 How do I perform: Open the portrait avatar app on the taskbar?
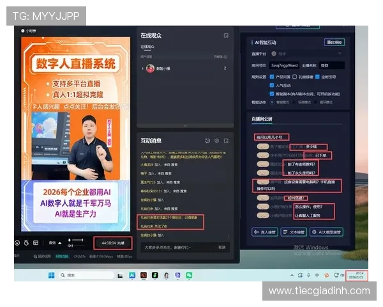click(x=167, y=275)
